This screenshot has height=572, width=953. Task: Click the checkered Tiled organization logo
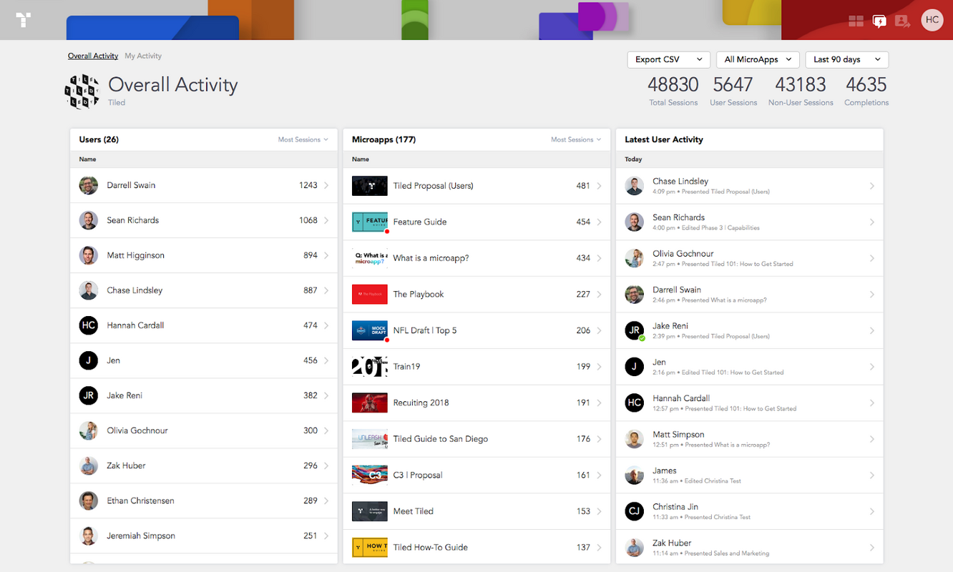(x=82, y=92)
